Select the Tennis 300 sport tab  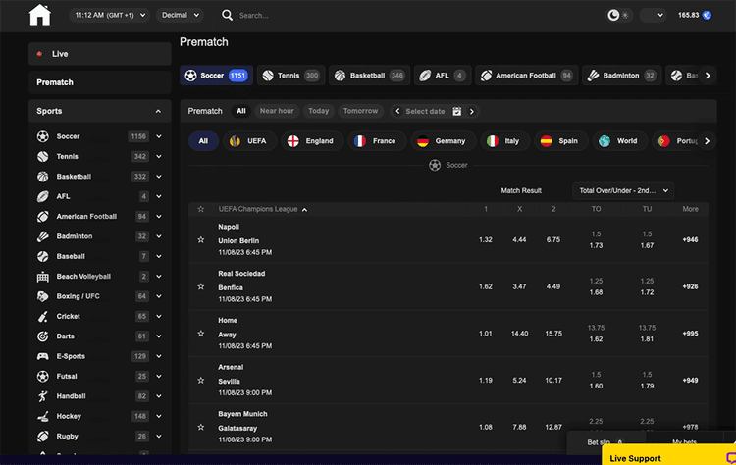click(x=290, y=76)
